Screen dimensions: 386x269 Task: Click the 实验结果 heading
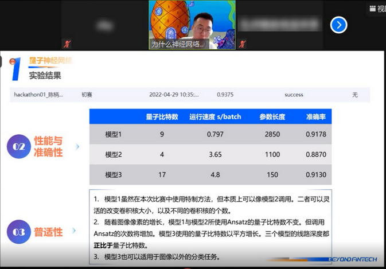click(x=45, y=75)
